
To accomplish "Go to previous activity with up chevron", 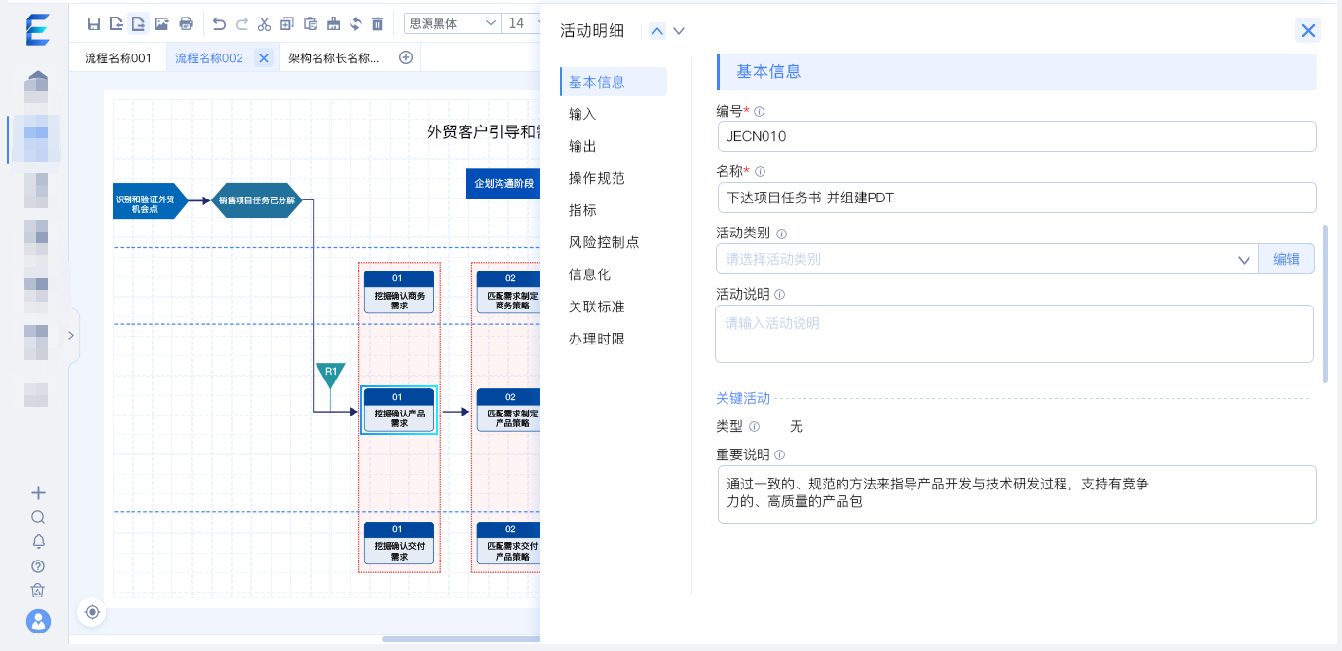I will [x=657, y=31].
